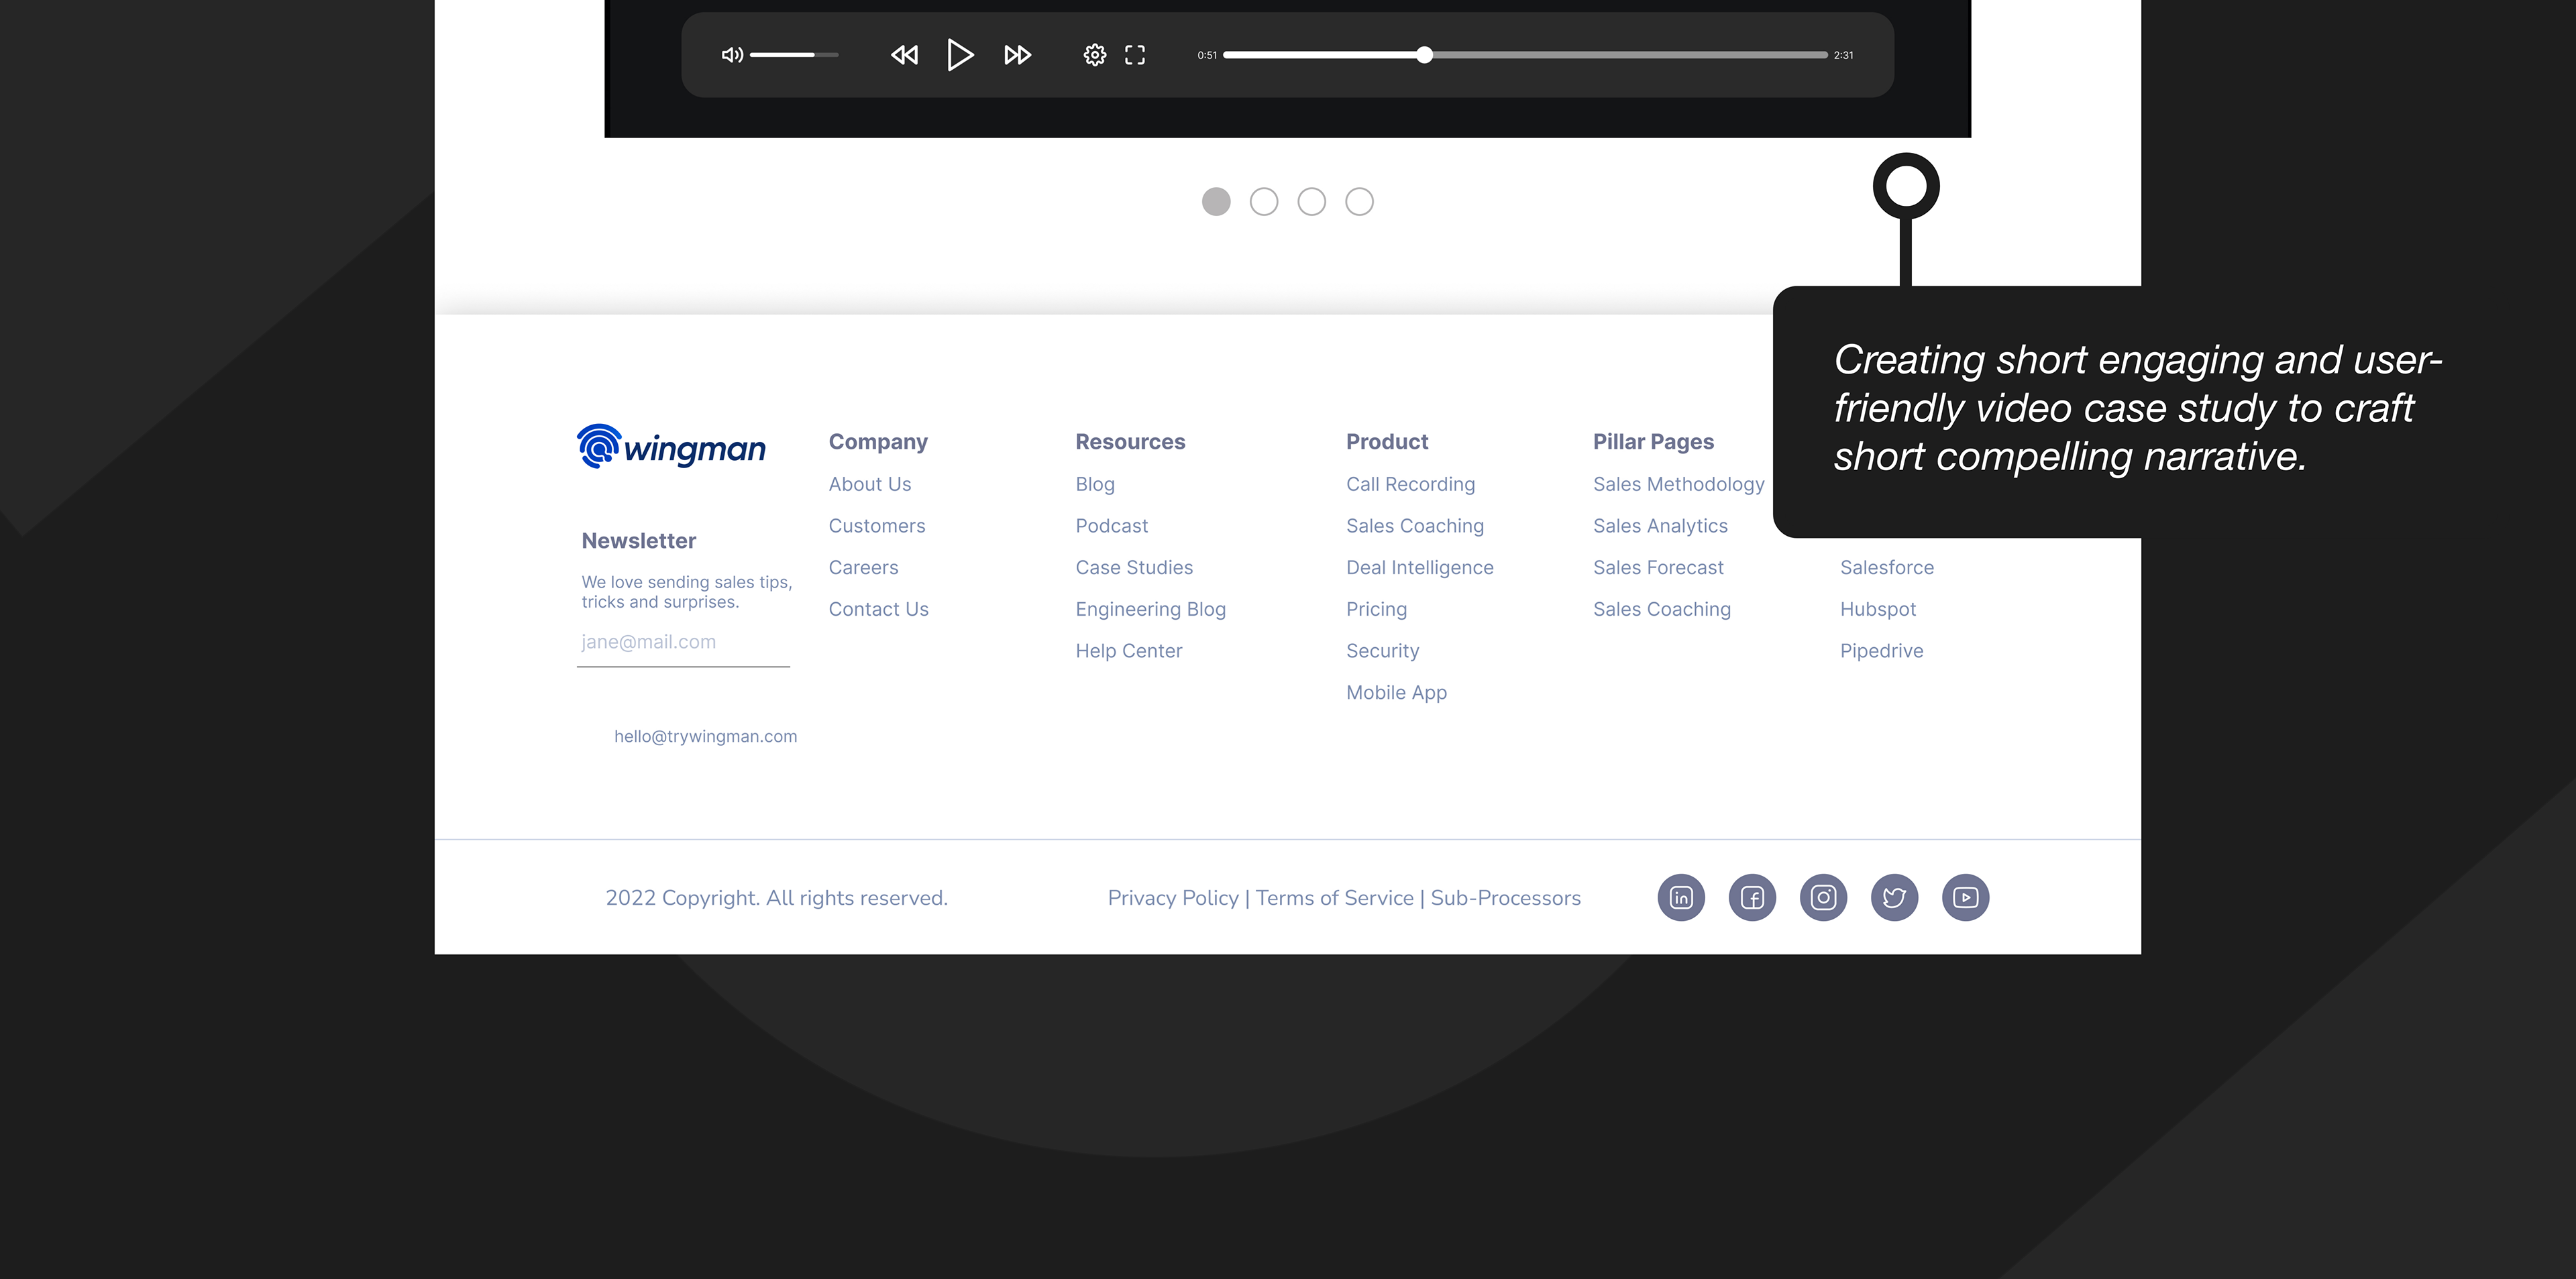Open the Instagram social icon
Image resolution: width=2576 pixels, height=1279 pixels.
pyautogui.click(x=1823, y=898)
